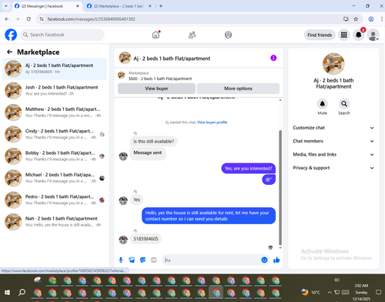385x302 pixels.
Task: Click the Find friends button
Action: [320, 35]
